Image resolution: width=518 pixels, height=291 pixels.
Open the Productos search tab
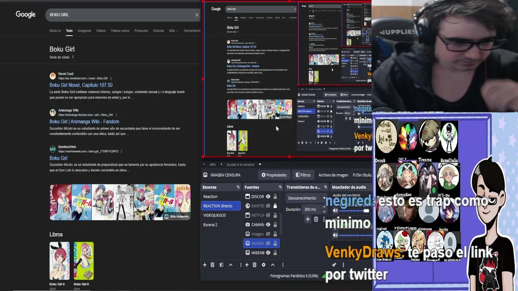[x=141, y=31]
